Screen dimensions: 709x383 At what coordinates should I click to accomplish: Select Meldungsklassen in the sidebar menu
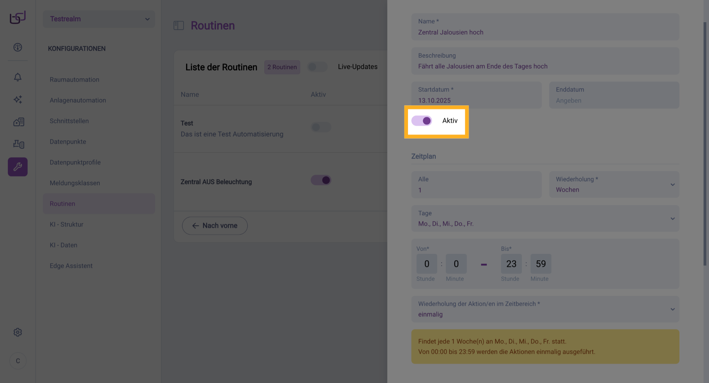tap(75, 183)
